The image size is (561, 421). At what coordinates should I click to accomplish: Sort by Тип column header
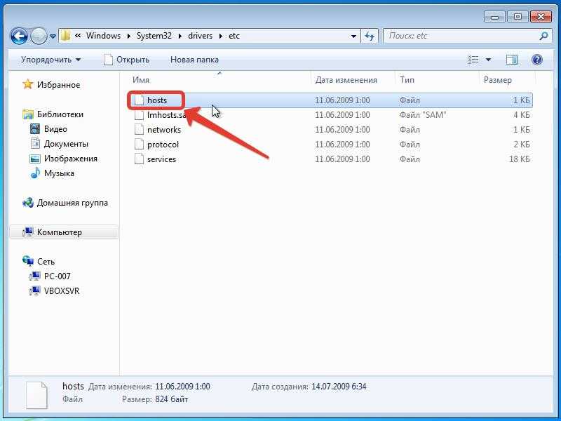407,80
